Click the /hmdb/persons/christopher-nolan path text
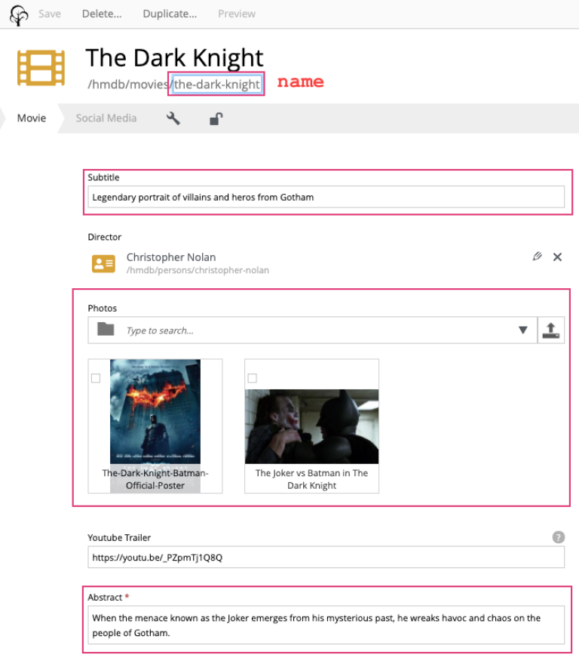This screenshot has width=579, height=661. [198, 270]
